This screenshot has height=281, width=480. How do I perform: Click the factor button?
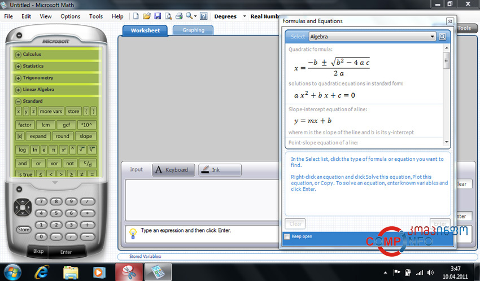pos(24,125)
